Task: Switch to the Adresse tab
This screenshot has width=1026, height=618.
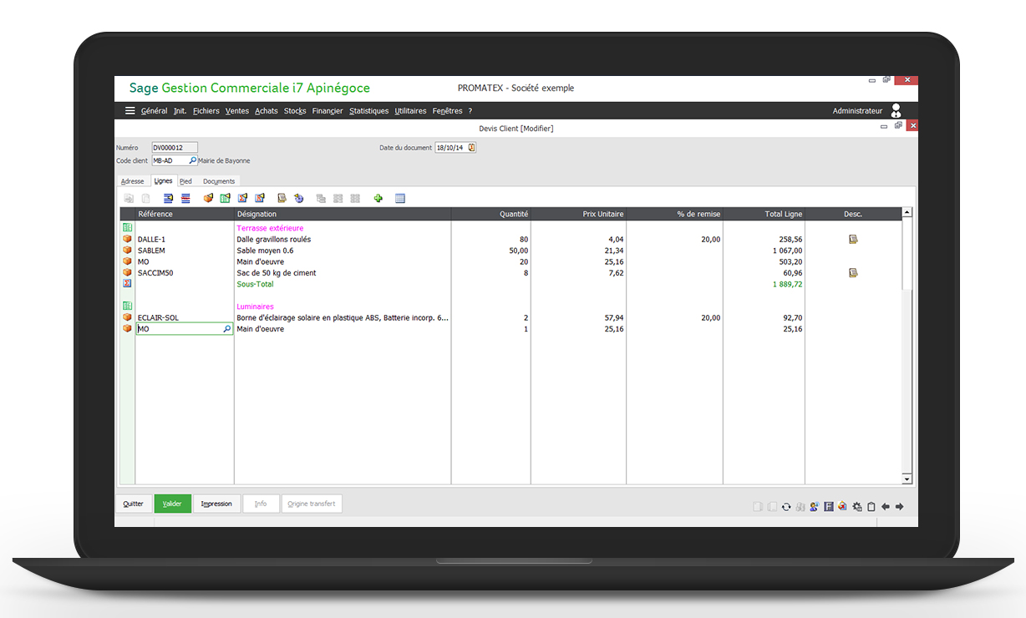Action: 133,181
